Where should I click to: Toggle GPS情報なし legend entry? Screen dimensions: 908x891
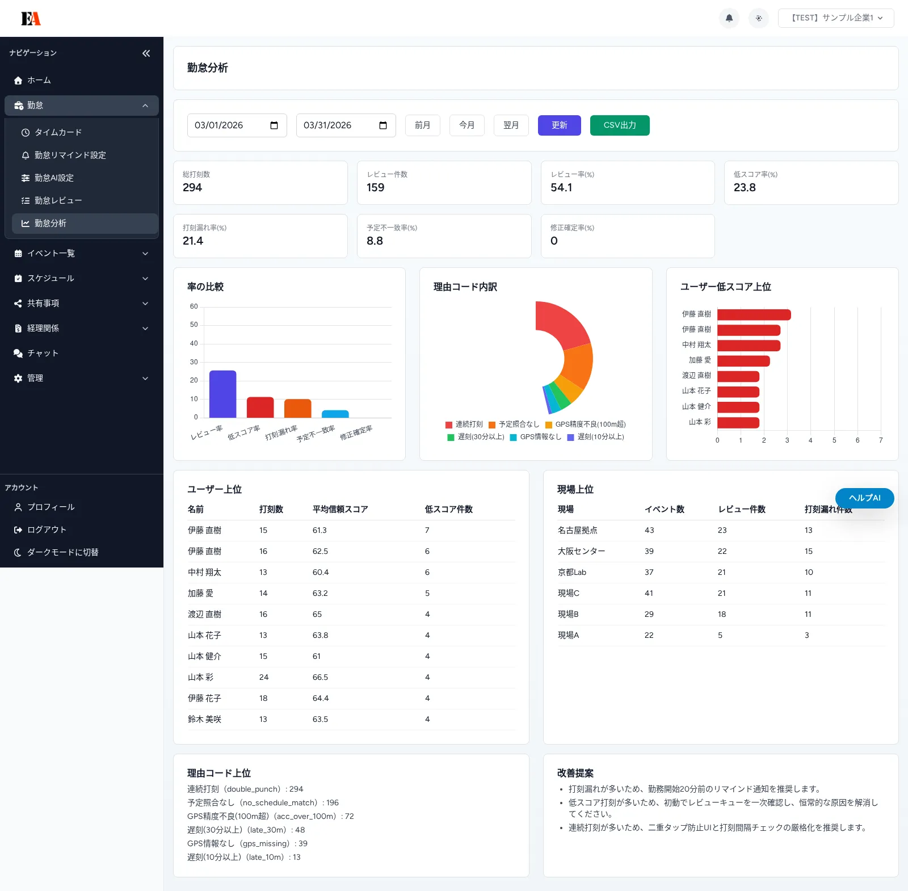pos(535,437)
